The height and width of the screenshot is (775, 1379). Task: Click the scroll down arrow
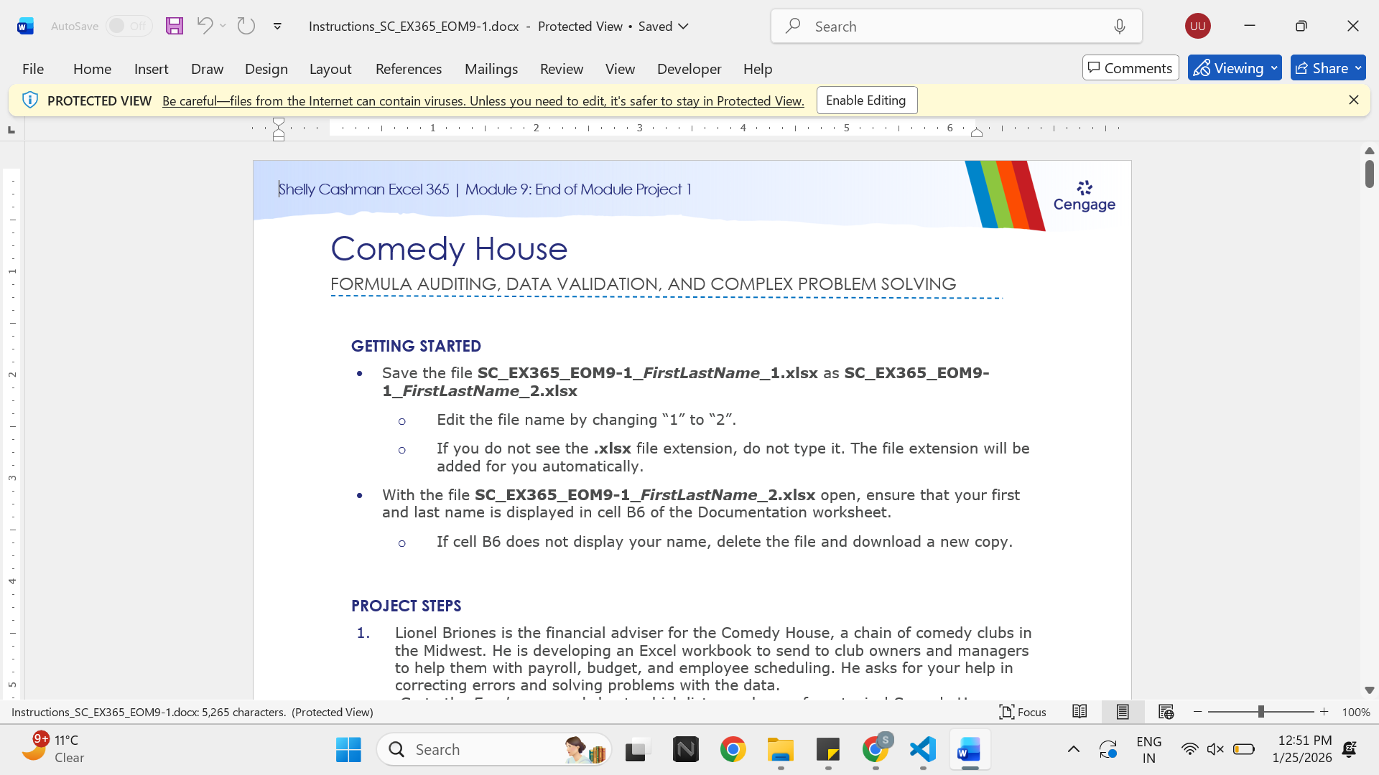(x=1370, y=690)
